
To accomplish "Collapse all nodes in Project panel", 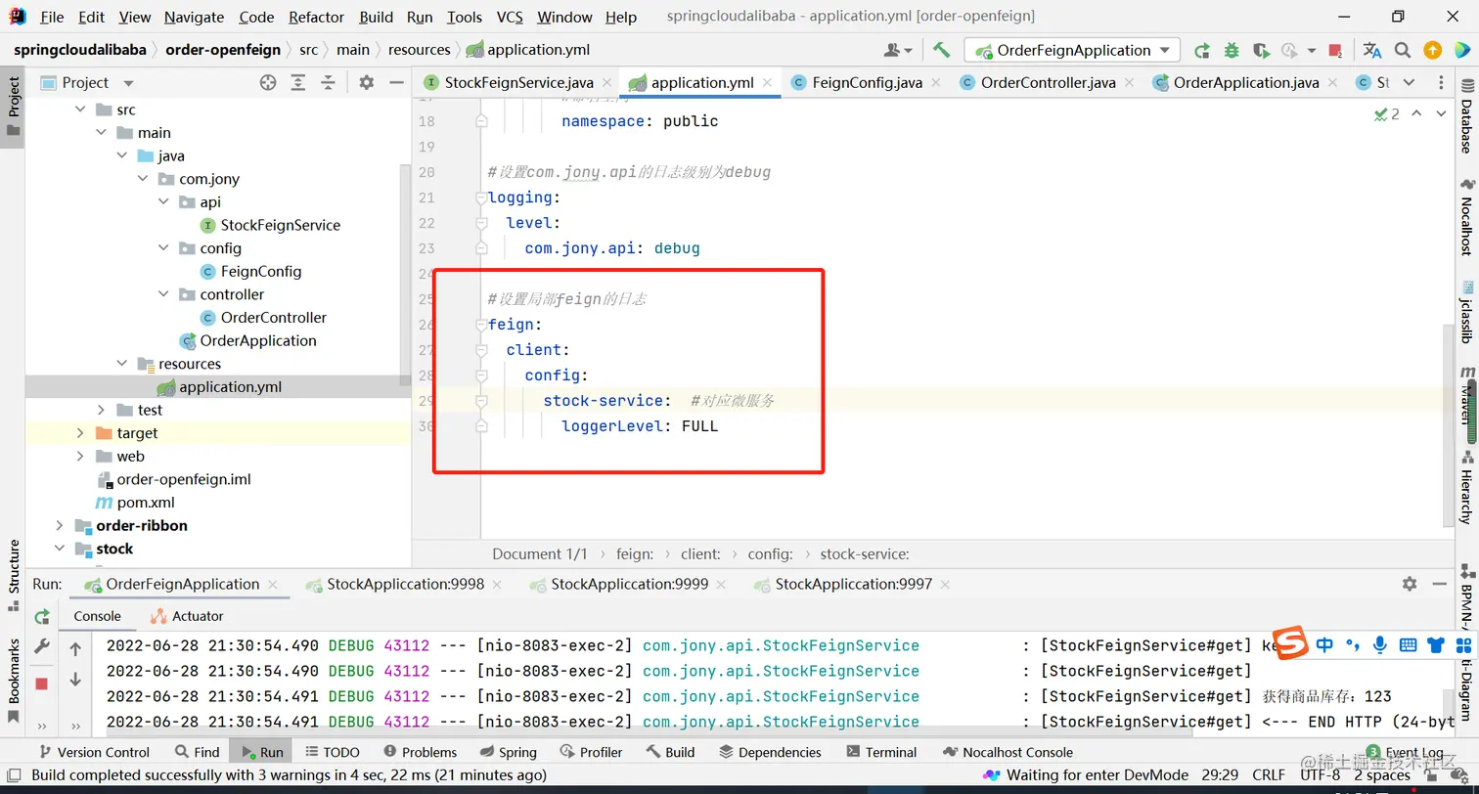I will click(x=328, y=83).
